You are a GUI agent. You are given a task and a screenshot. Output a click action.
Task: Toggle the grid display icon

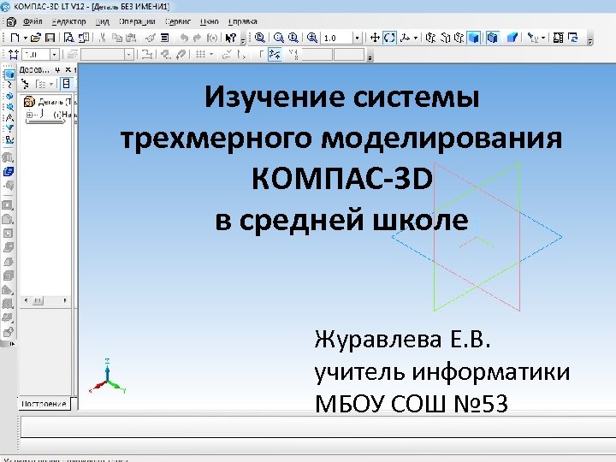[x=201, y=54]
